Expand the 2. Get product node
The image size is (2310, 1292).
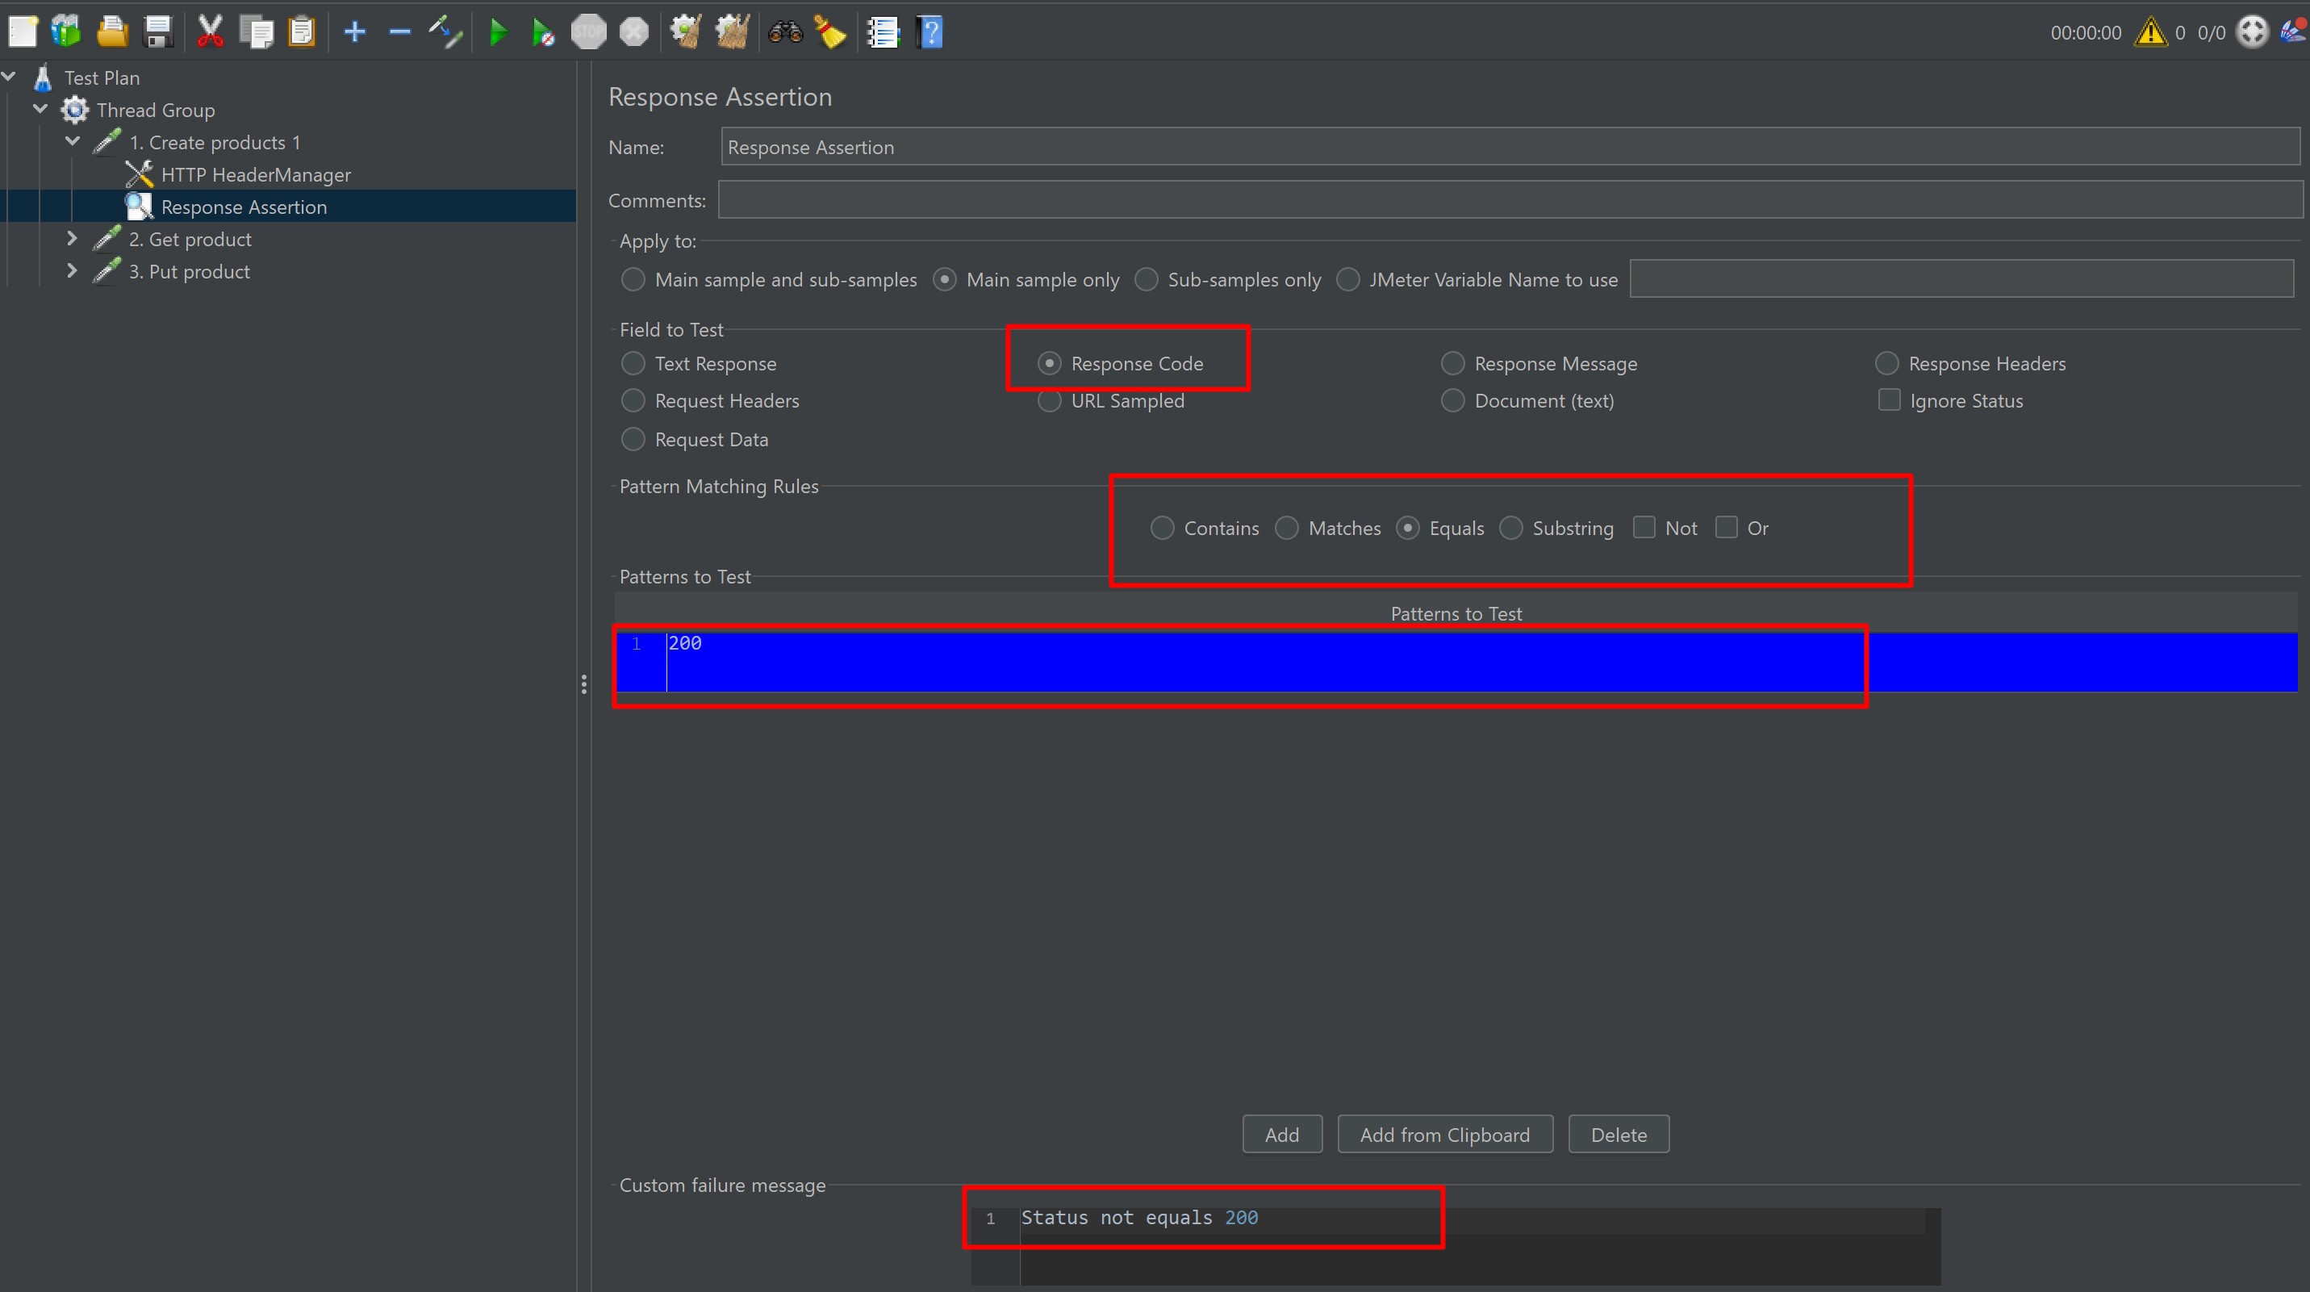[x=72, y=239]
